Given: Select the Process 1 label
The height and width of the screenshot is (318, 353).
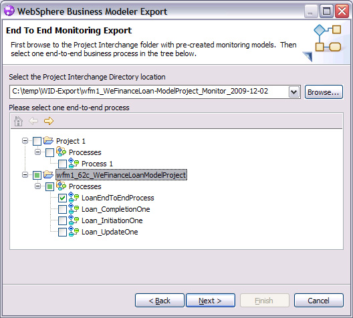Looking at the screenshot, I should point(97,164).
